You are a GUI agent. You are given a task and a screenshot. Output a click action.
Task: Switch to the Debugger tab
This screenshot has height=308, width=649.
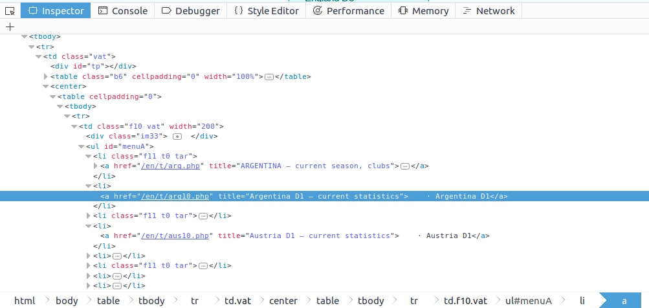tap(190, 11)
